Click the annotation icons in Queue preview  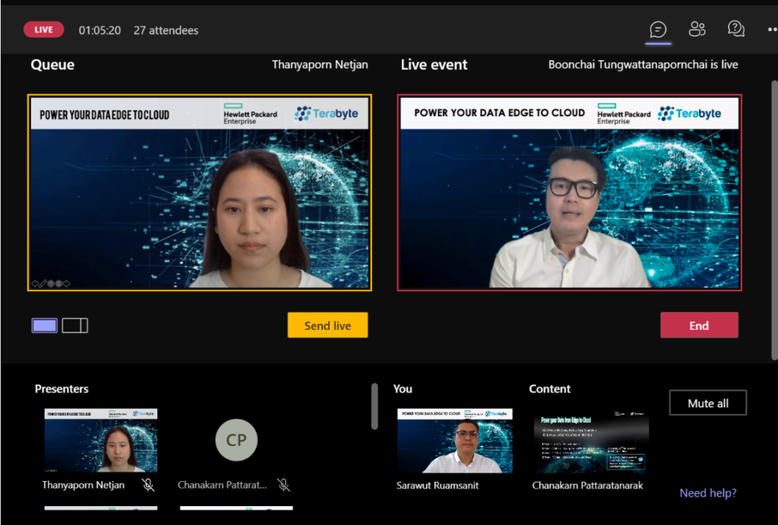point(51,283)
